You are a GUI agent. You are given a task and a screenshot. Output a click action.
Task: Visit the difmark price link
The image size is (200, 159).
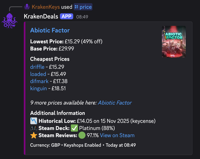pos(39,81)
